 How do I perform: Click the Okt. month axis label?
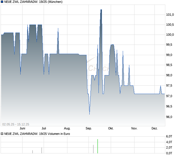111,129
